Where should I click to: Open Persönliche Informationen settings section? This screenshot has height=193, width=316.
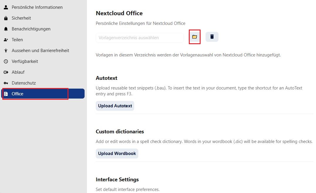[x=37, y=7]
